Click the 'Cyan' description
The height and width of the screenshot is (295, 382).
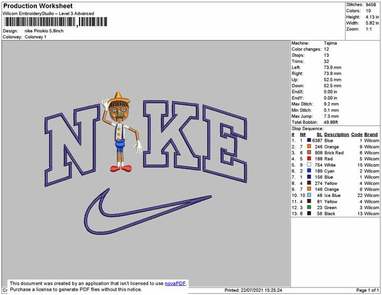329,171
